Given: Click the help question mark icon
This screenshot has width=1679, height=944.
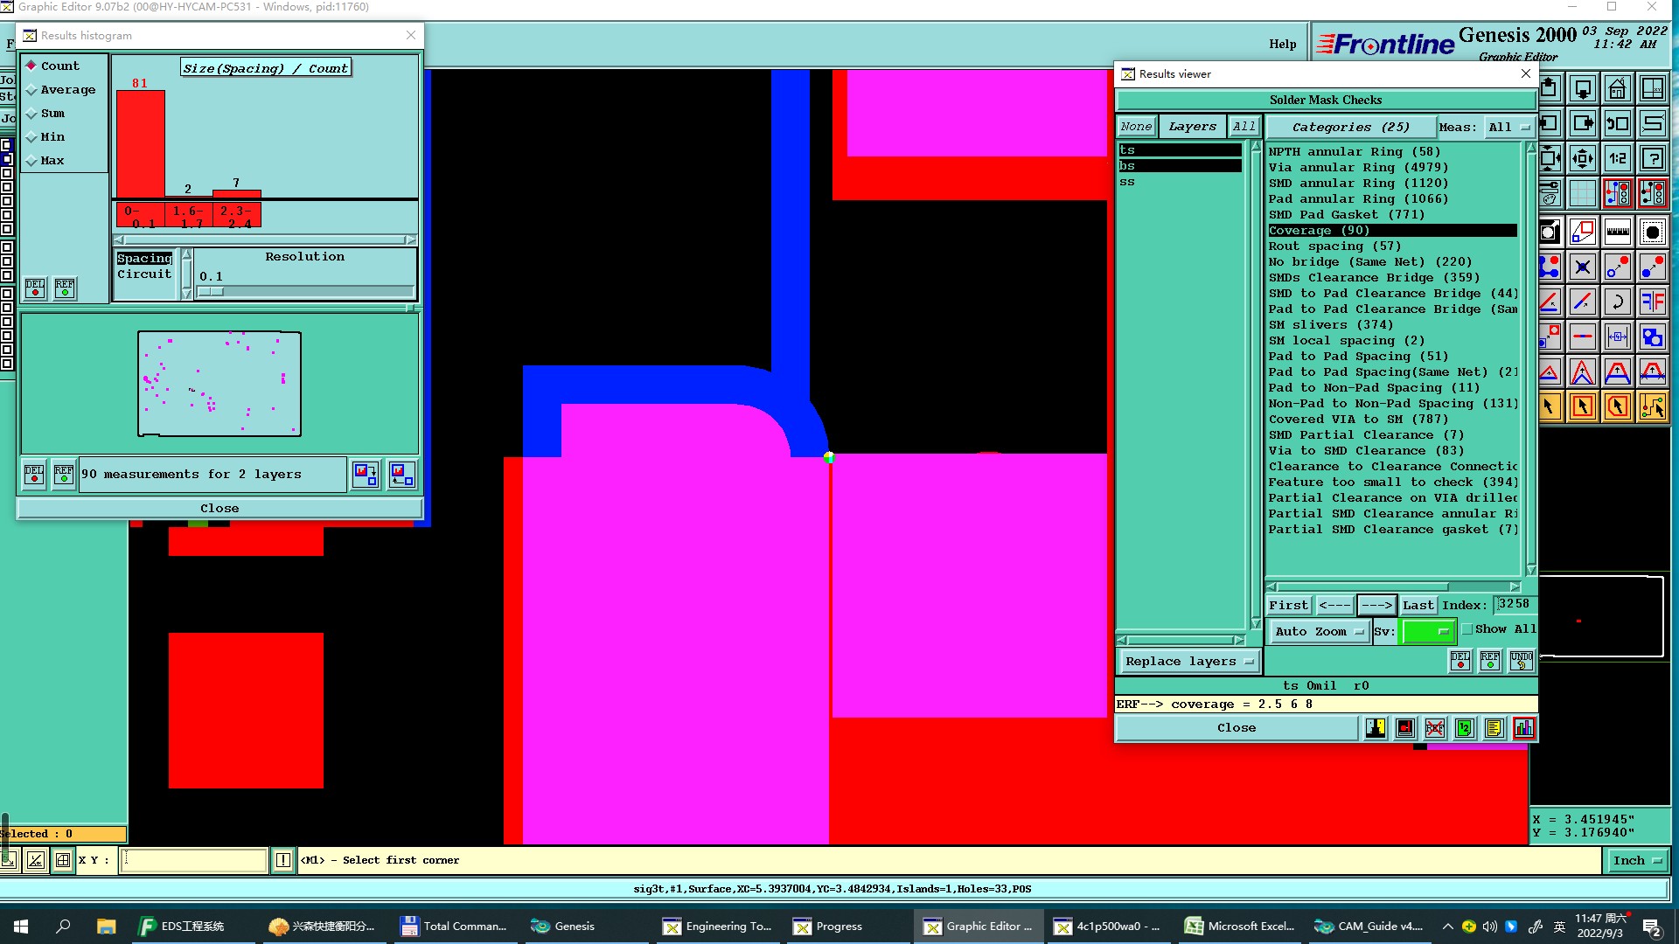Looking at the screenshot, I should [1652, 158].
